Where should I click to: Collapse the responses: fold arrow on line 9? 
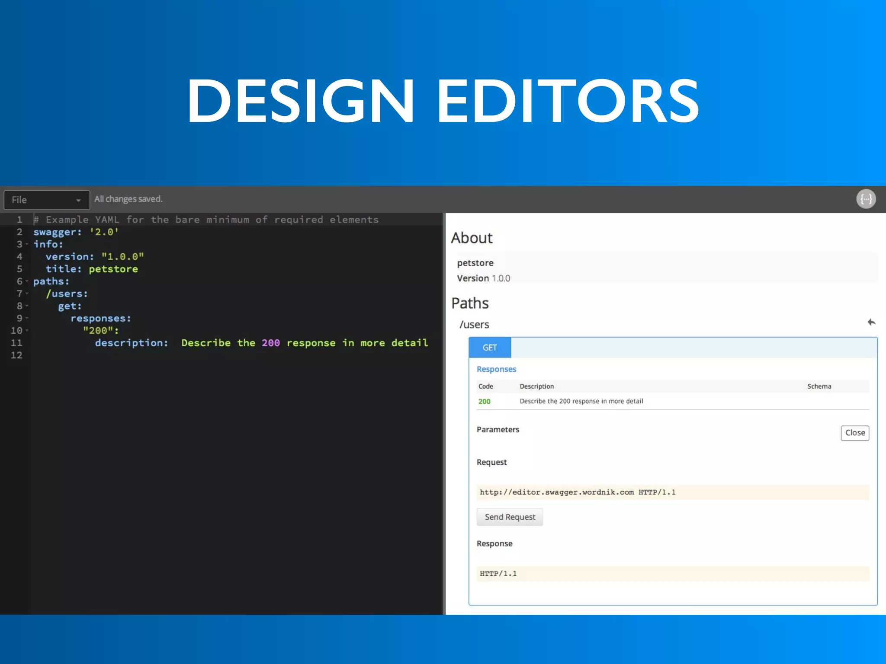(27, 318)
